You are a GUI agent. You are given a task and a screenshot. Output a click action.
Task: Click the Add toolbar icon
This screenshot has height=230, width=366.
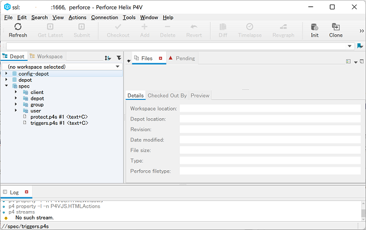[145, 27]
